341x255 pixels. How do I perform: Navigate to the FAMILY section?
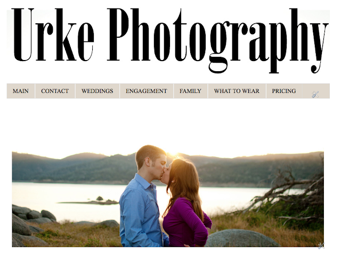pos(191,91)
